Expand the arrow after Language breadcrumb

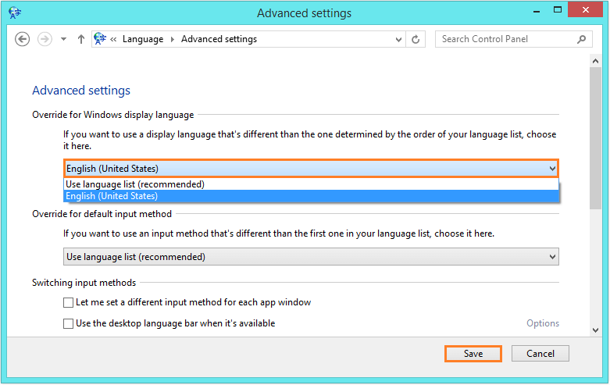pyautogui.click(x=173, y=39)
